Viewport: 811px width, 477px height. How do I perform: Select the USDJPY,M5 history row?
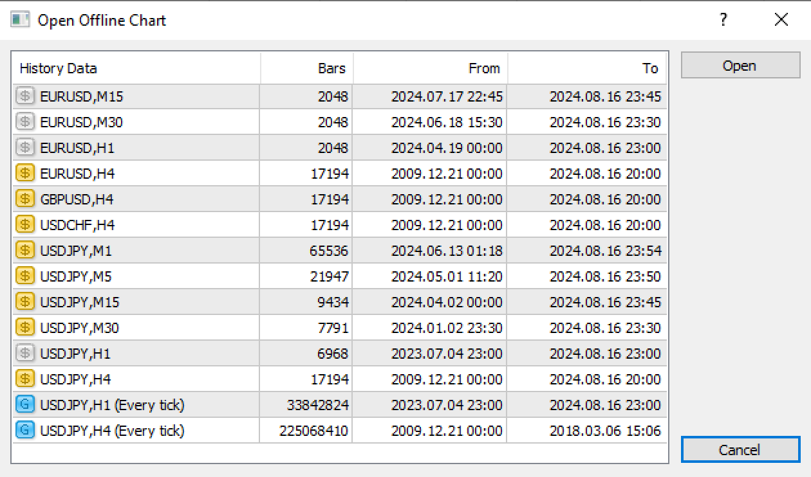339,276
